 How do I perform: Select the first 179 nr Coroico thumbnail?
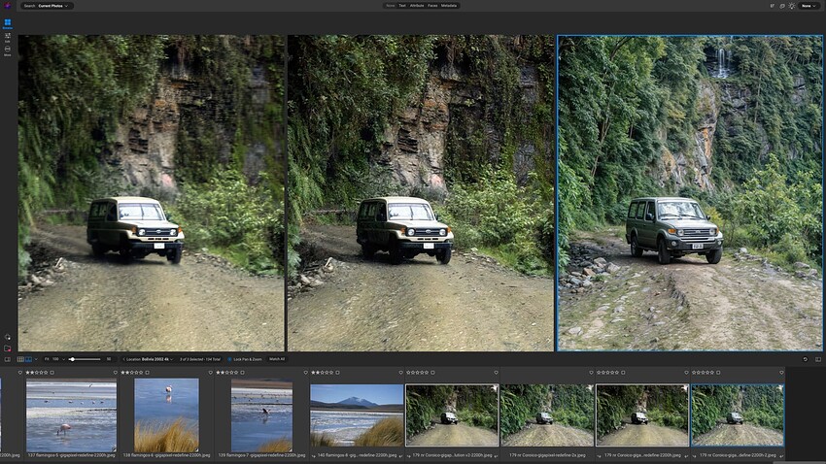pyautogui.click(x=452, y=415)
